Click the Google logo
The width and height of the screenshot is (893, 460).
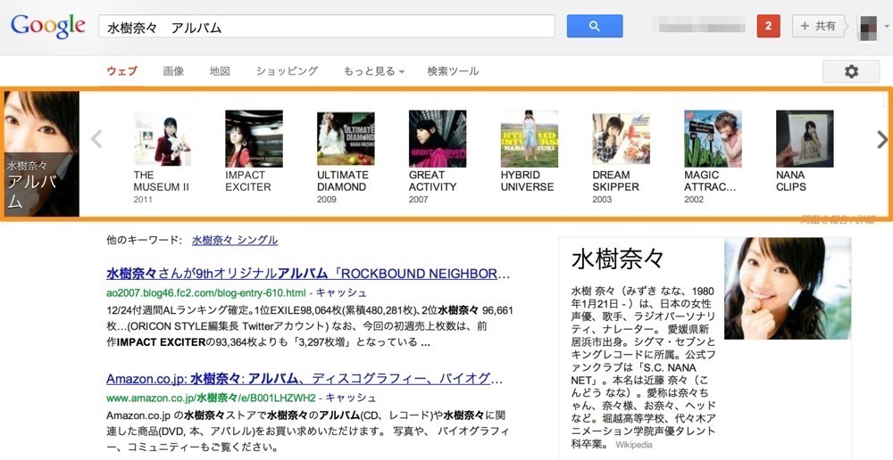point(48,26)
